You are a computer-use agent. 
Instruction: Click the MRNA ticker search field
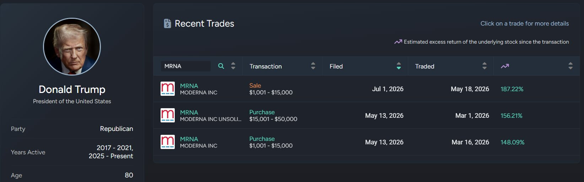coord(185,66)
